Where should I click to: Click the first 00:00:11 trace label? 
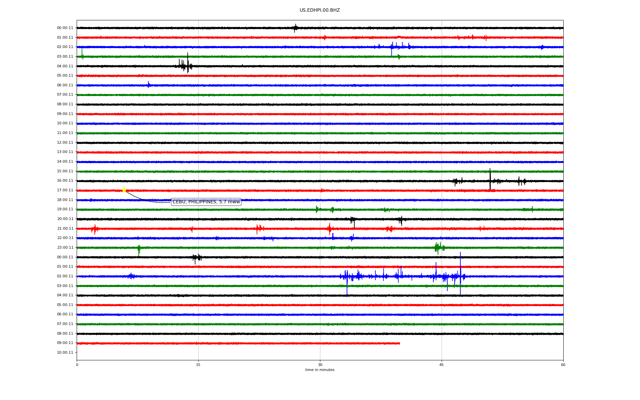(65, 28)
